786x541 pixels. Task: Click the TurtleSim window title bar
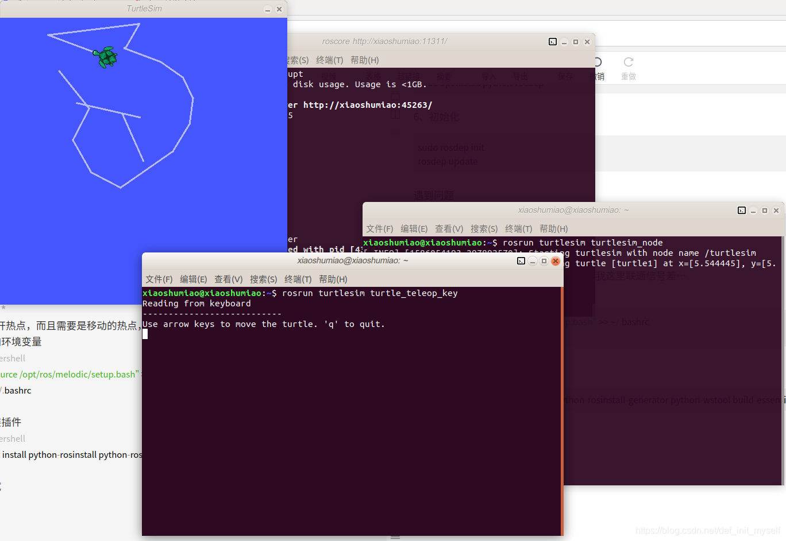click(x=144, y=9)
